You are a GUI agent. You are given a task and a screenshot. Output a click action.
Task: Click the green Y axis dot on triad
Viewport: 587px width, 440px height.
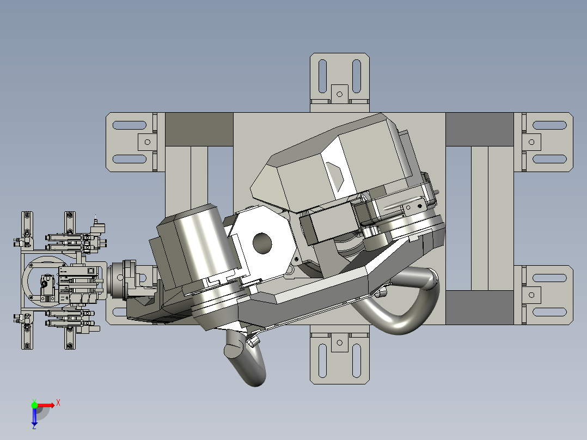pyautogui.click(x=34, y=405)
